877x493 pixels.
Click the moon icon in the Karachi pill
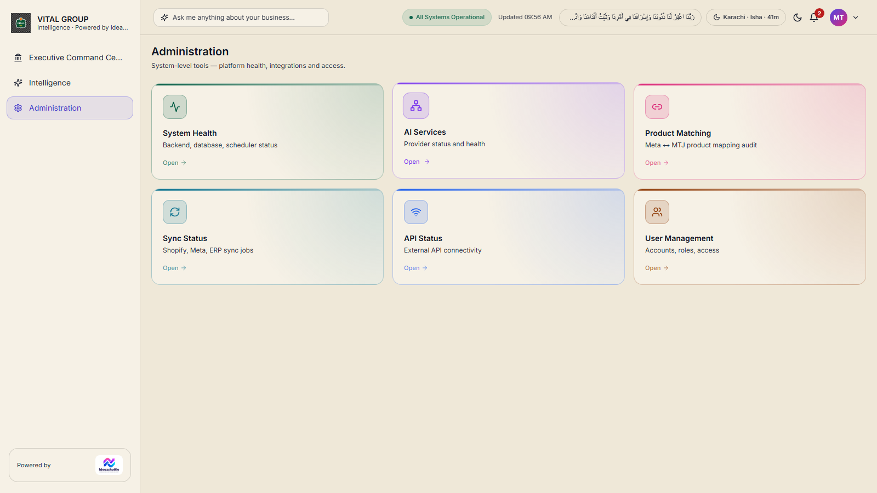tap(716, 18)
